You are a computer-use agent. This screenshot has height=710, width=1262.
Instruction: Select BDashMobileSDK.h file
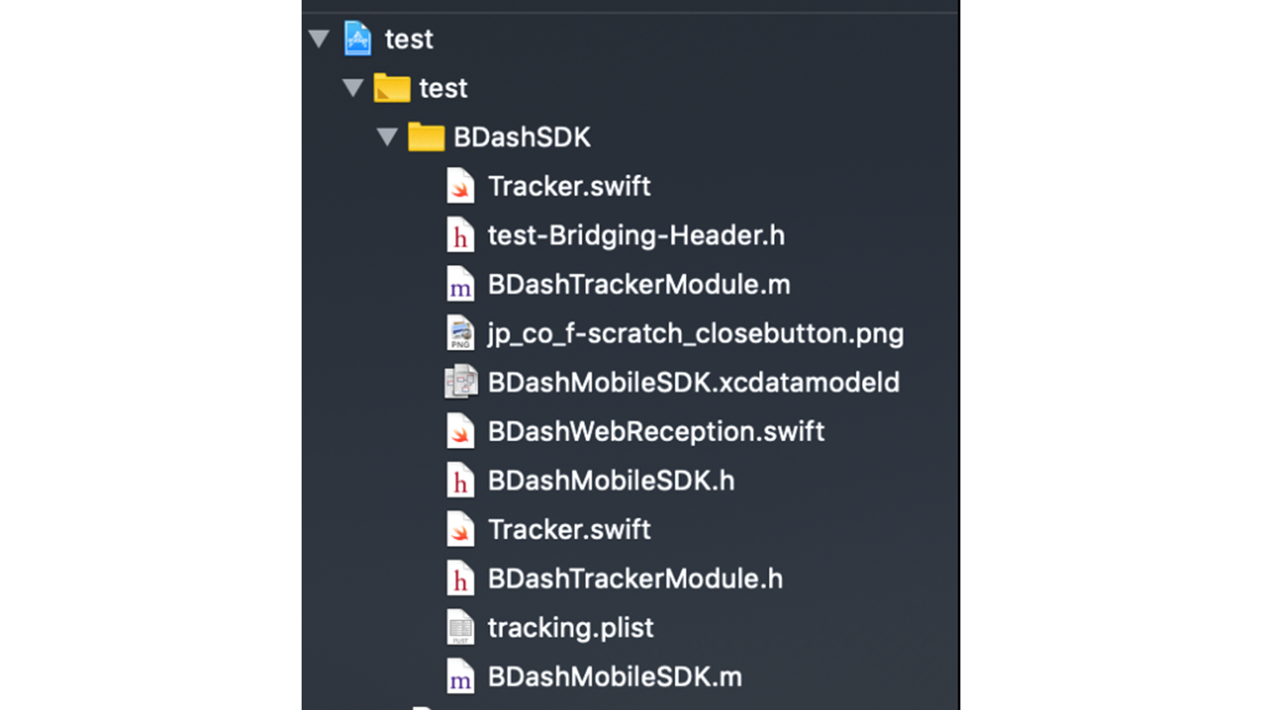pos(611,481)
